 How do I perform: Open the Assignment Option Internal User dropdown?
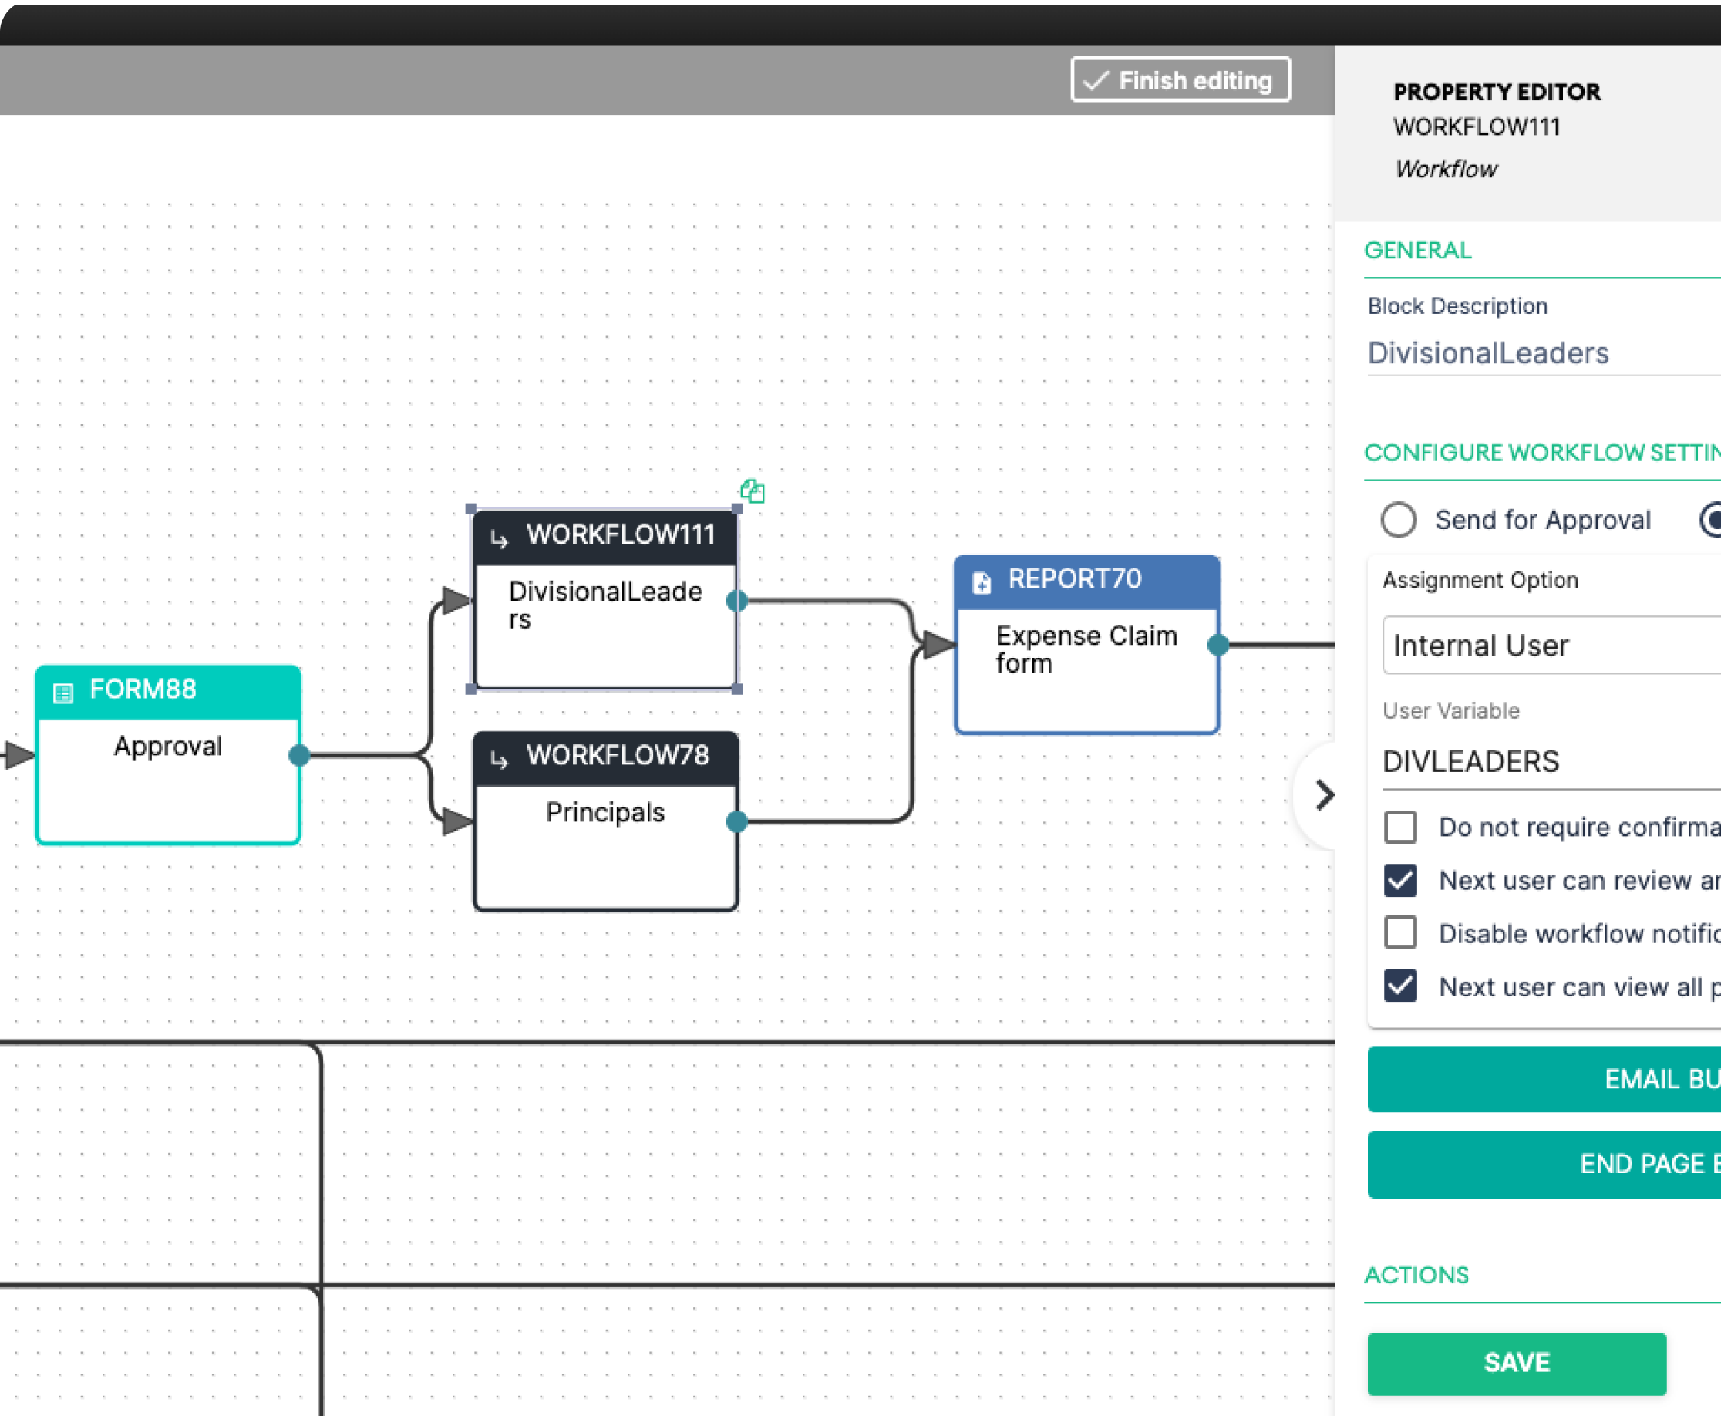pyautogui.click(x=1549, y=646)
